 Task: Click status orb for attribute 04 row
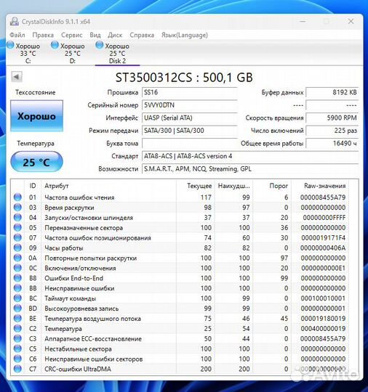(17, 218)
